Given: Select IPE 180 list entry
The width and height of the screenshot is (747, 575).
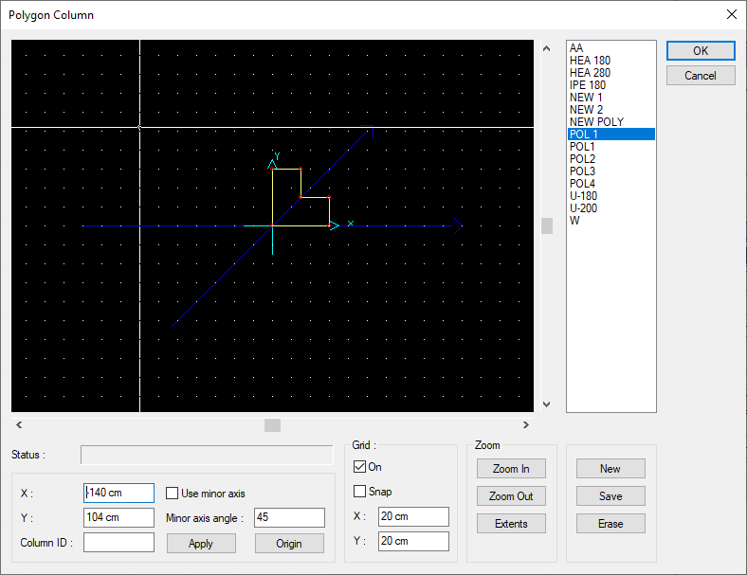Looking at the screenshot, I should click(588, 85).
